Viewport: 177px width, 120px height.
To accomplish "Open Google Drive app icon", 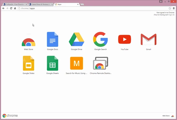I will 76,40.
